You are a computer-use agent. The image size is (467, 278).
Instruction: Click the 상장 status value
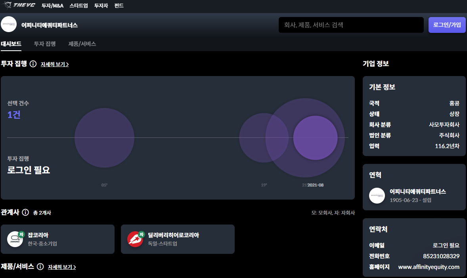(454, 114)
